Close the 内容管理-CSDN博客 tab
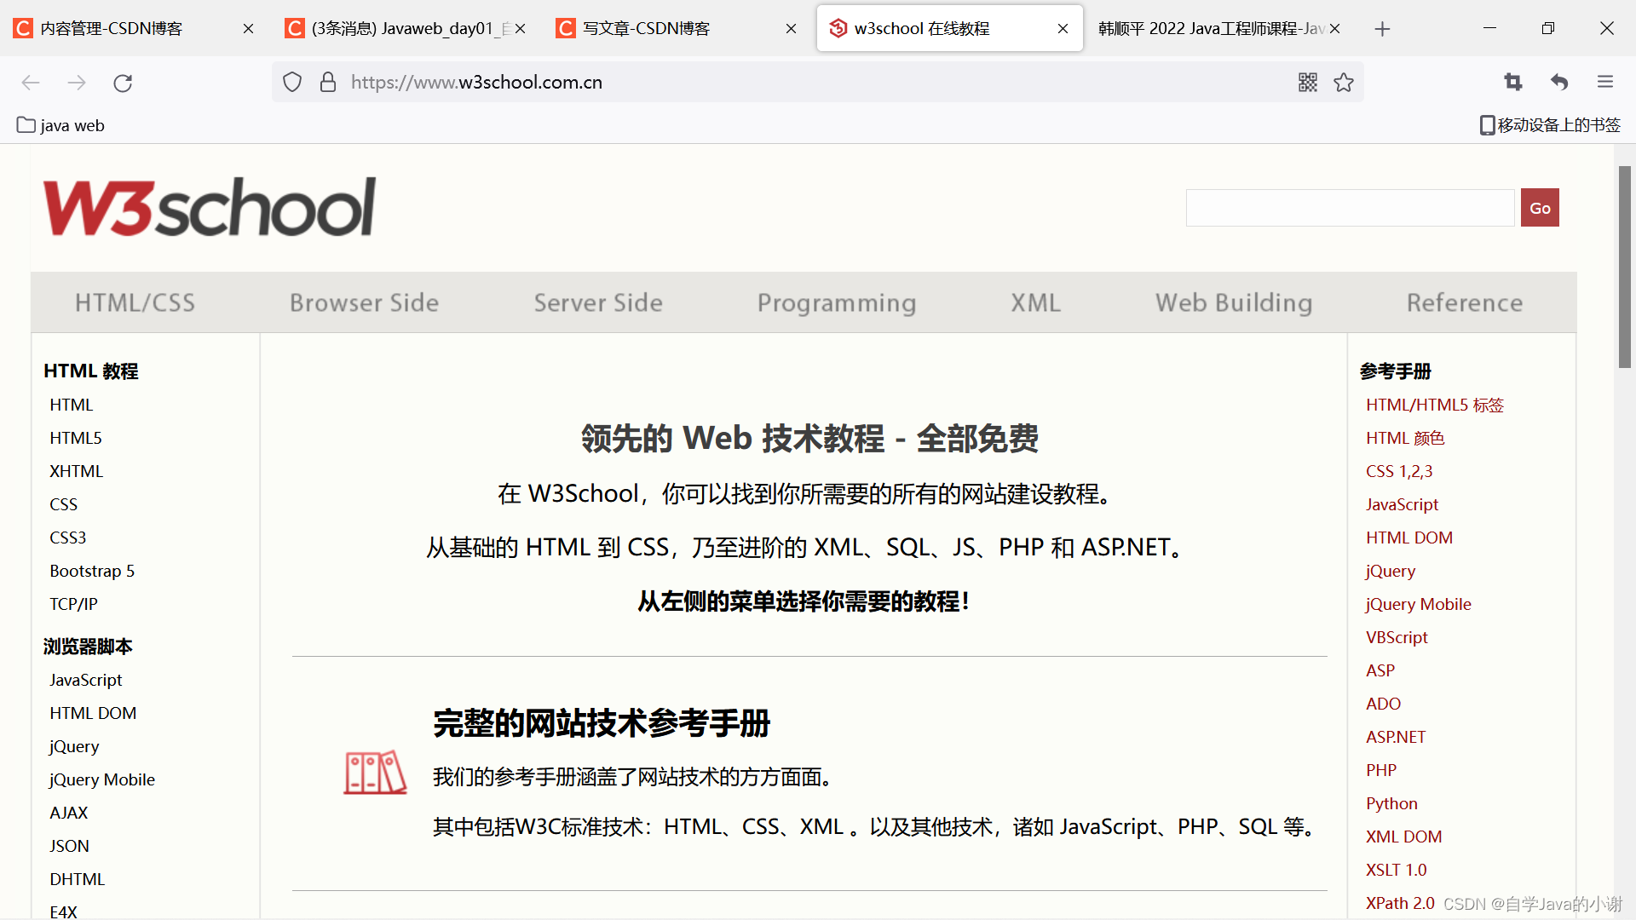Screen dimensions: 1636x920 coord(248,29)
